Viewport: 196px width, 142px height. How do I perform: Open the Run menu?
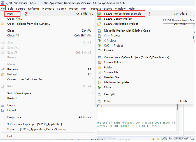click(84, 9)
